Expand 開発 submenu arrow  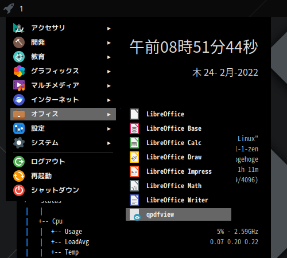109,43
